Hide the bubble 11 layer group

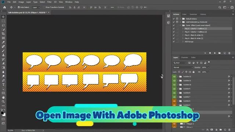174,81
